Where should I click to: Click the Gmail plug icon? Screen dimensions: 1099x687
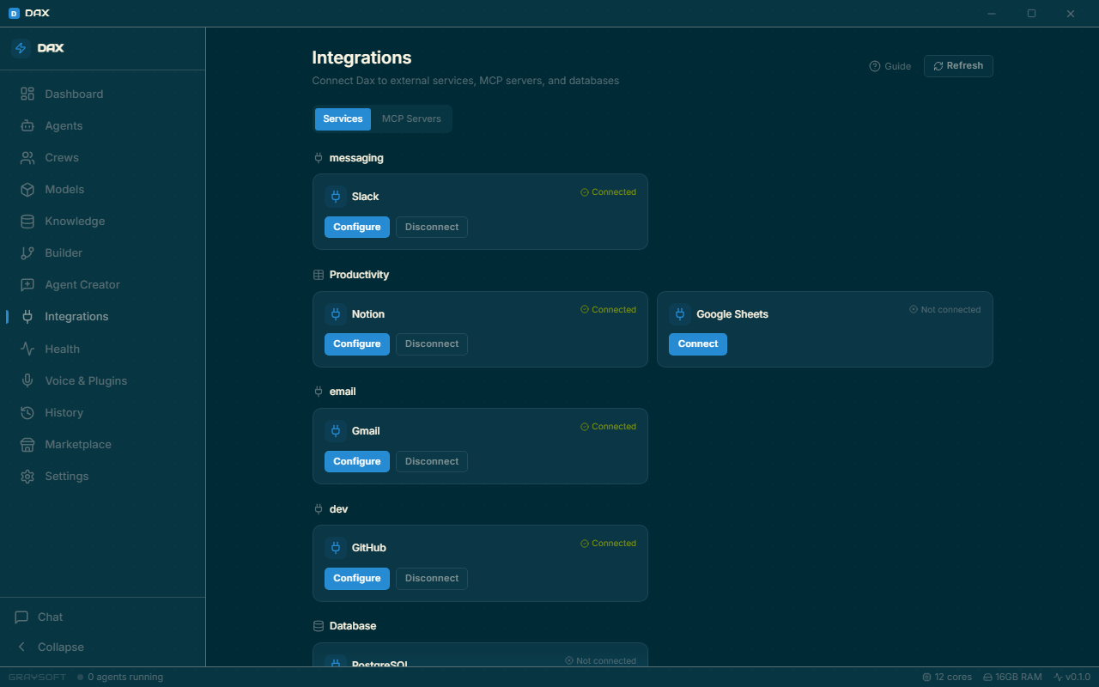point(336,431)
